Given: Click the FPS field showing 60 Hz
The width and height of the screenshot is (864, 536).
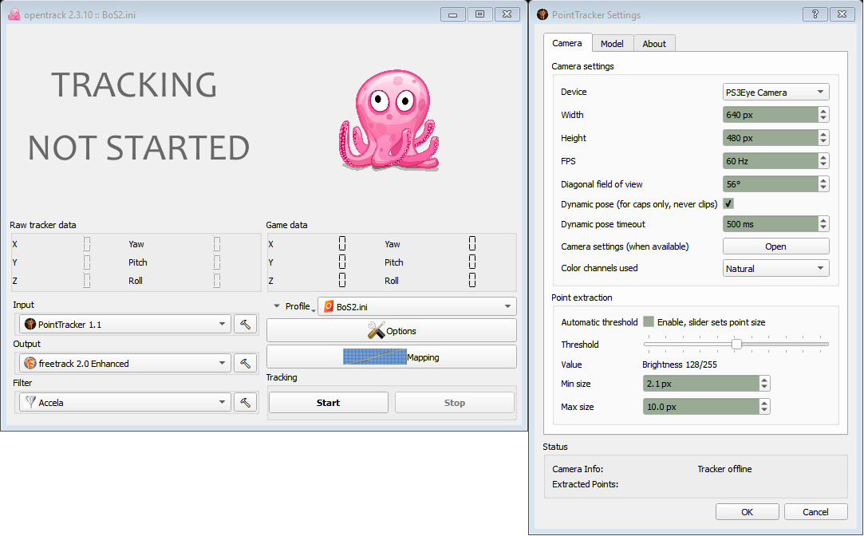Looking at the screenshot, I should click(x=771, y=161).
